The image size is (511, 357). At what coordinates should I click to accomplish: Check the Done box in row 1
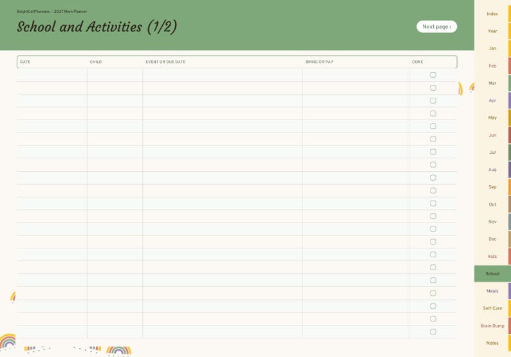(433, 75)
